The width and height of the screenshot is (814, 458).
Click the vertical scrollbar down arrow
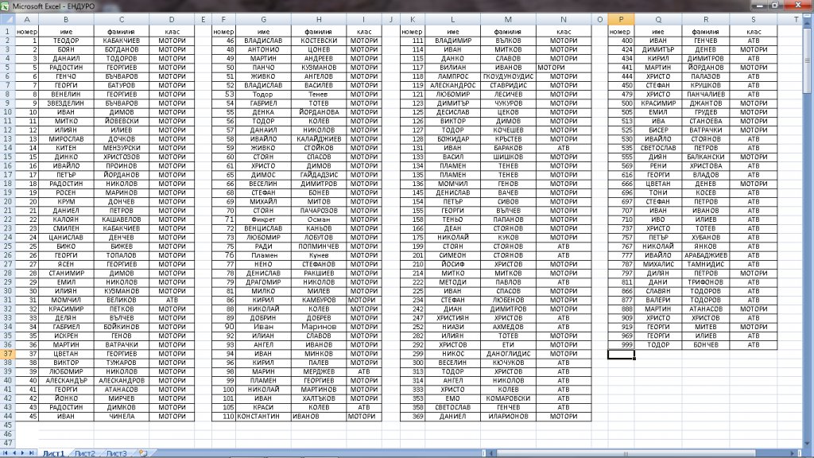pyautogui.click(x=808, y=444)
